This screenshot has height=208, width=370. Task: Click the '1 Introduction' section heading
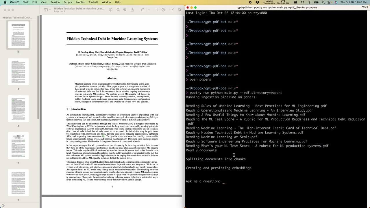tap(76, 109)
